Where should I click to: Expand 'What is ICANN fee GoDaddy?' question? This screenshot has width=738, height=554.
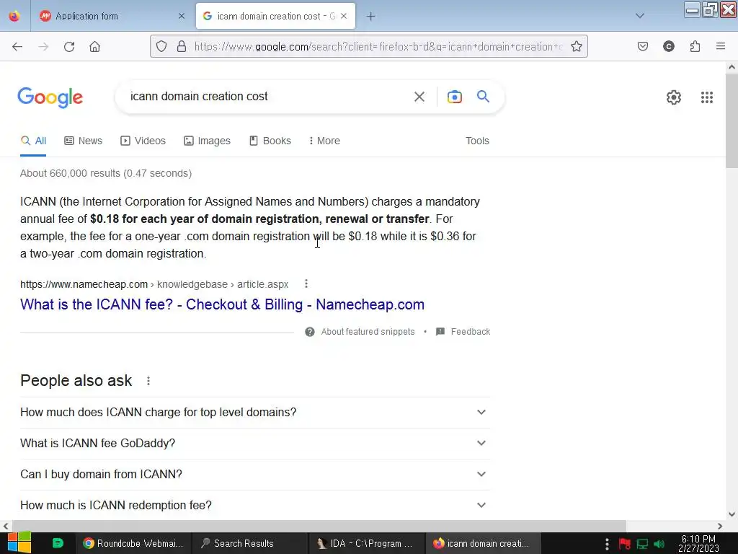click(x=255, y=444)
